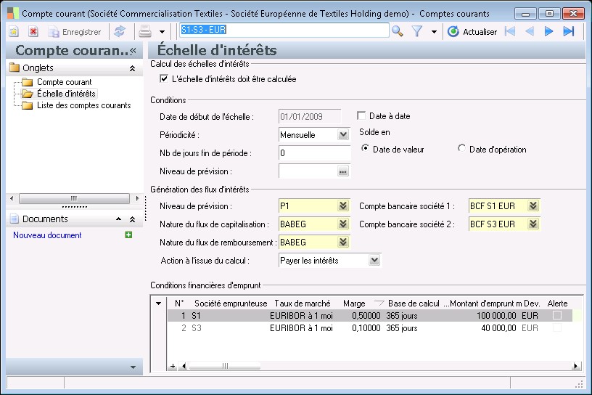The height and width of the screenshot is (395, 592).
Task: Click the delete record red X icon
Action: (33, 31)
